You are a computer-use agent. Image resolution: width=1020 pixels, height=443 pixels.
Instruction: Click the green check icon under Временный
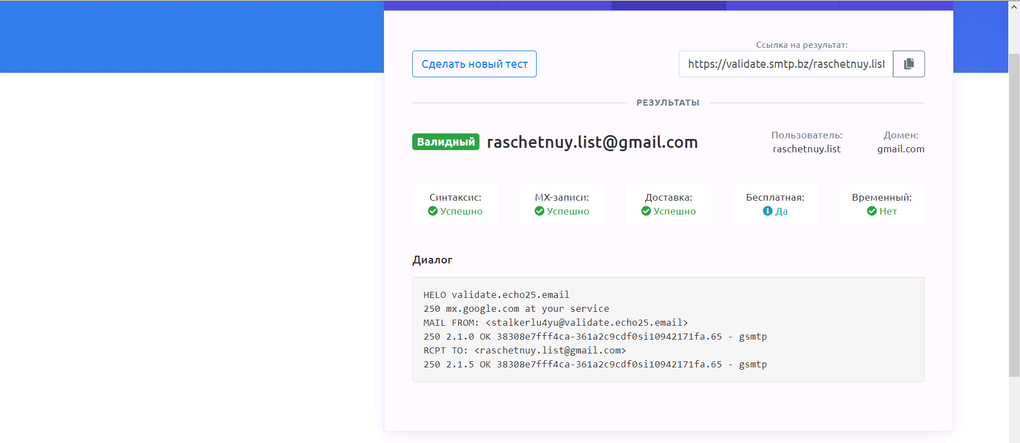click(x=872, y=211)
